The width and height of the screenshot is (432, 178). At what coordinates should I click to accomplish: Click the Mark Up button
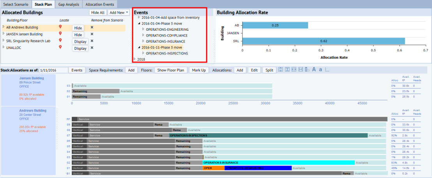click(199, 70)
